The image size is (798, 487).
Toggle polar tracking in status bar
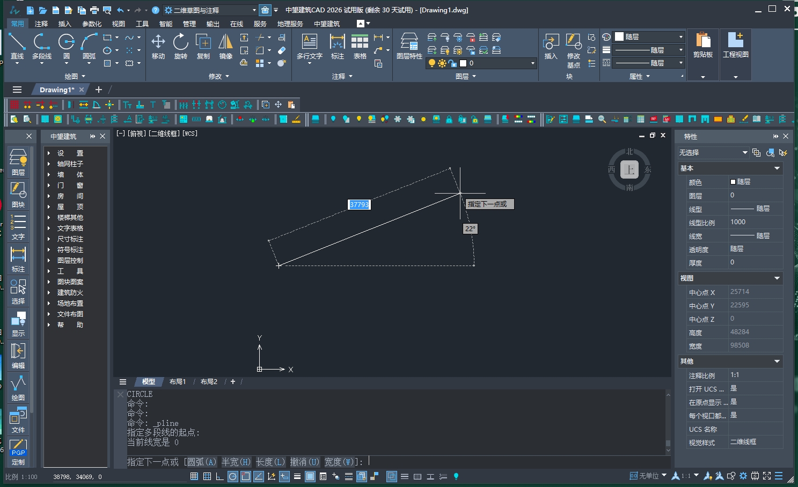(233, 476)
